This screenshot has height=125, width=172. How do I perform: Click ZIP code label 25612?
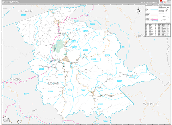coord(70,90)
